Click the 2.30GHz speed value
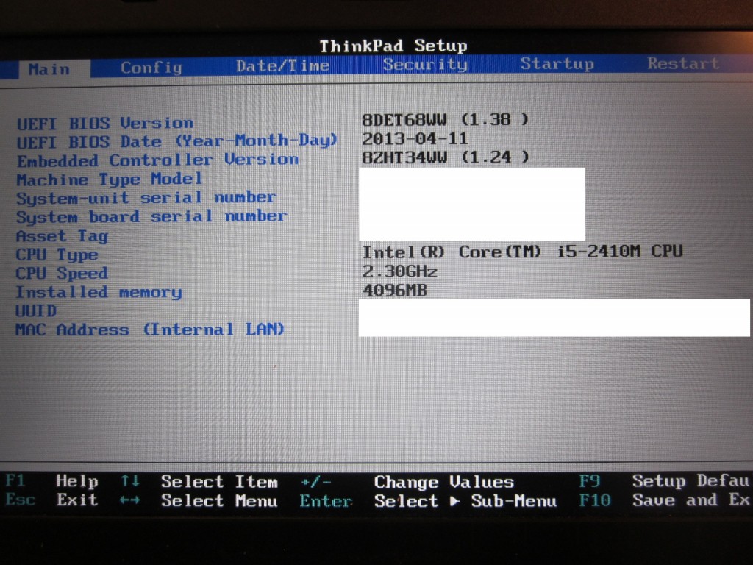753x565 pixels. [399, 271]
